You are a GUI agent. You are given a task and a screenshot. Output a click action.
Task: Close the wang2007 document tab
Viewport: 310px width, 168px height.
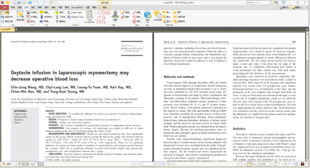coord(13,29)
